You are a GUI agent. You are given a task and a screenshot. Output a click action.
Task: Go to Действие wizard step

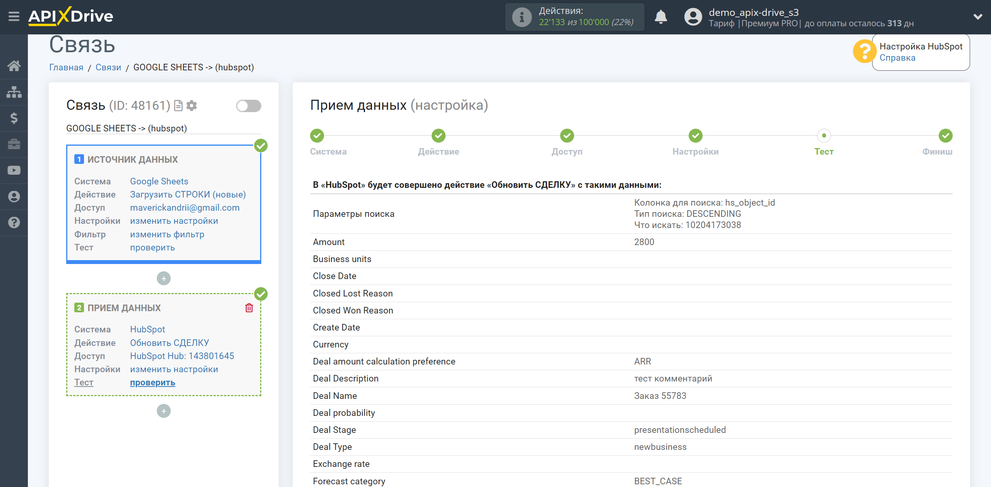pyautogui.click(x=439, y=136)
